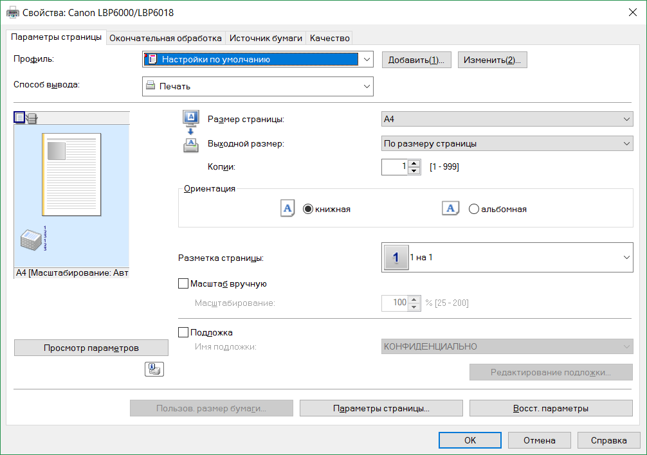
Task: Switch to Параметры страницы tab
Action: click(x=56, y=37)
